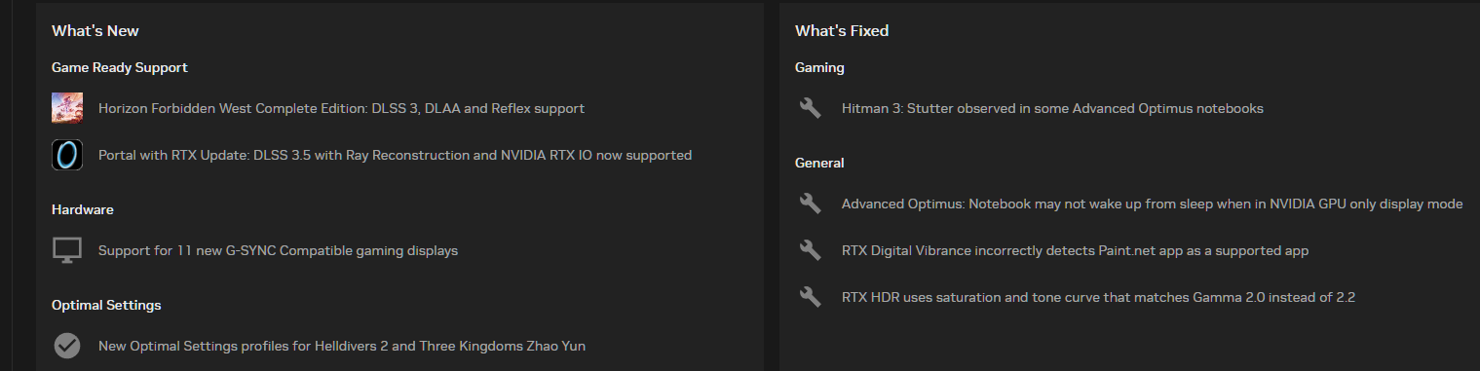Click the wrench icon next to Hitman 3 fix
This screenshot has width=1480, height=371.
pyautogui.click(x=811, y=108)
